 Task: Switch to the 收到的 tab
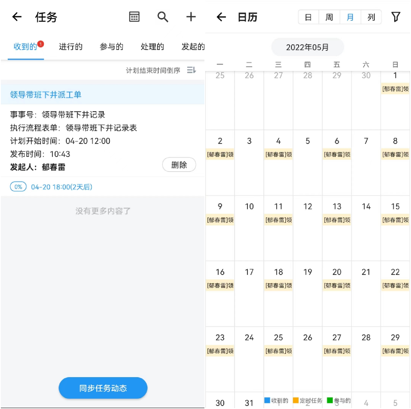[x=25, y=47]
